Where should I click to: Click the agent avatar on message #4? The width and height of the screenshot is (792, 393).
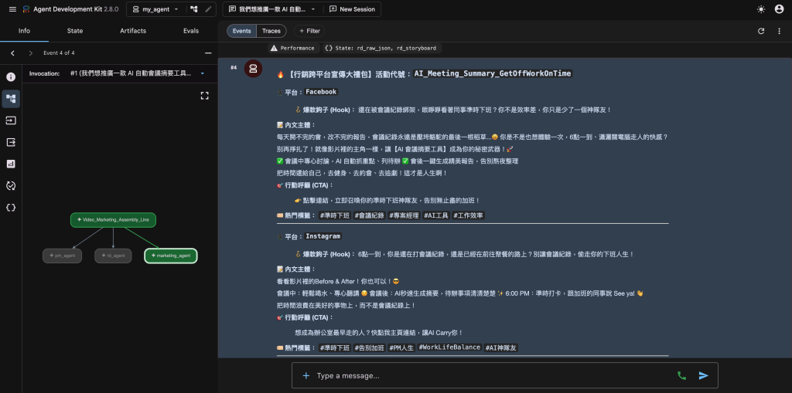coord(253,69)
